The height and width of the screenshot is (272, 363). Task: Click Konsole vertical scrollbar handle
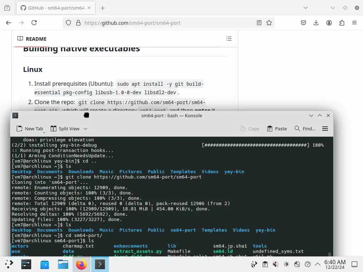(x=330, y=254)
